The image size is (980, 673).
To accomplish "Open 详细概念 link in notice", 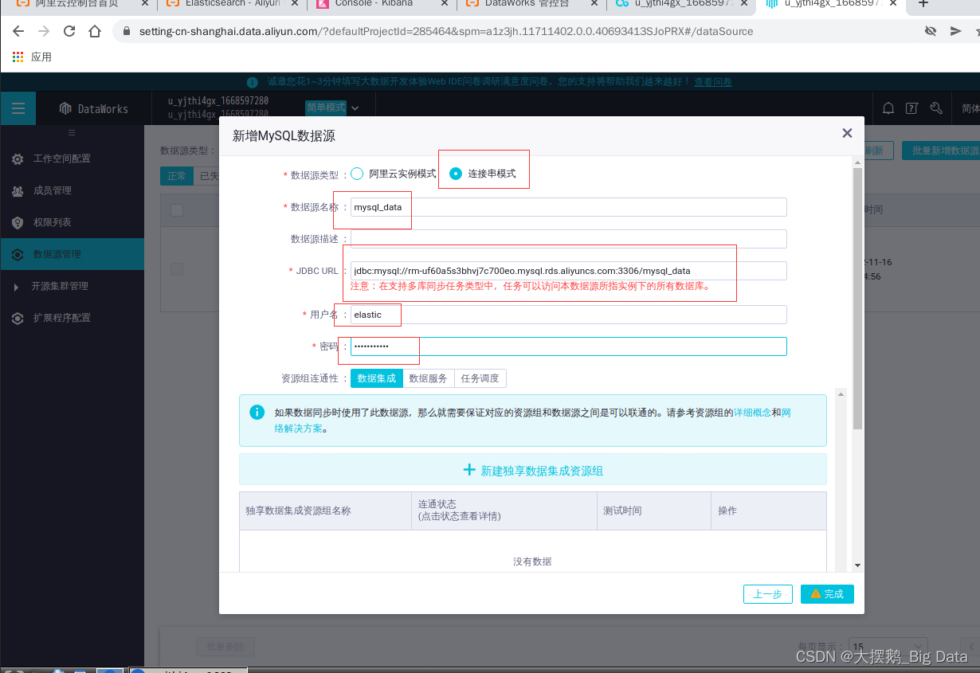I will click(752, 413).
